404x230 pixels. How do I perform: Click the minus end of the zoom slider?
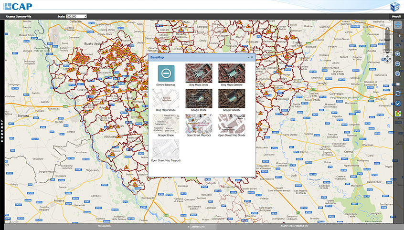point(387,52)
